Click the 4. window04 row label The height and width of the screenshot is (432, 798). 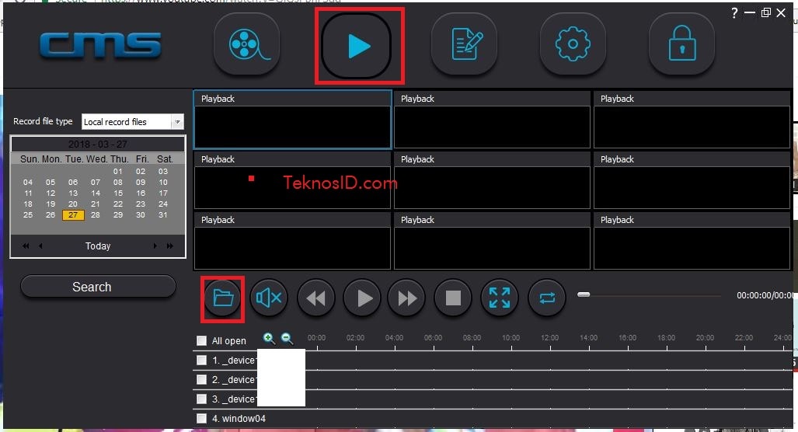pos(239,418)
